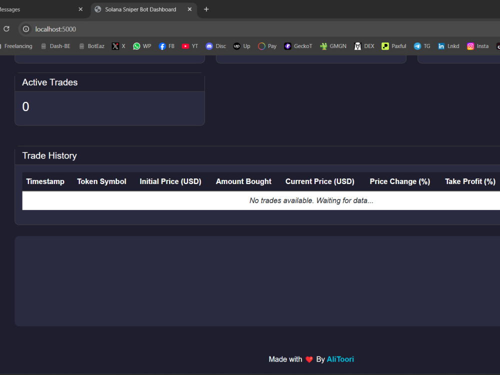Open the Instagram Insta bookmark
This screenshot has width=500, height=375.
pos(477,46)
